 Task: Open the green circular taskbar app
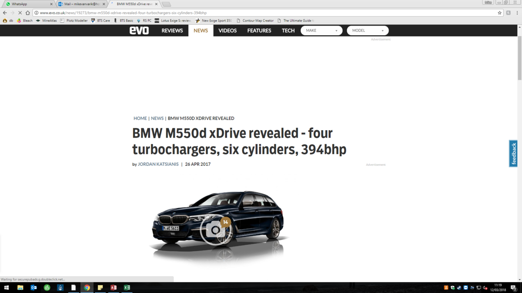pyautogui.click(x=47, y=288)
